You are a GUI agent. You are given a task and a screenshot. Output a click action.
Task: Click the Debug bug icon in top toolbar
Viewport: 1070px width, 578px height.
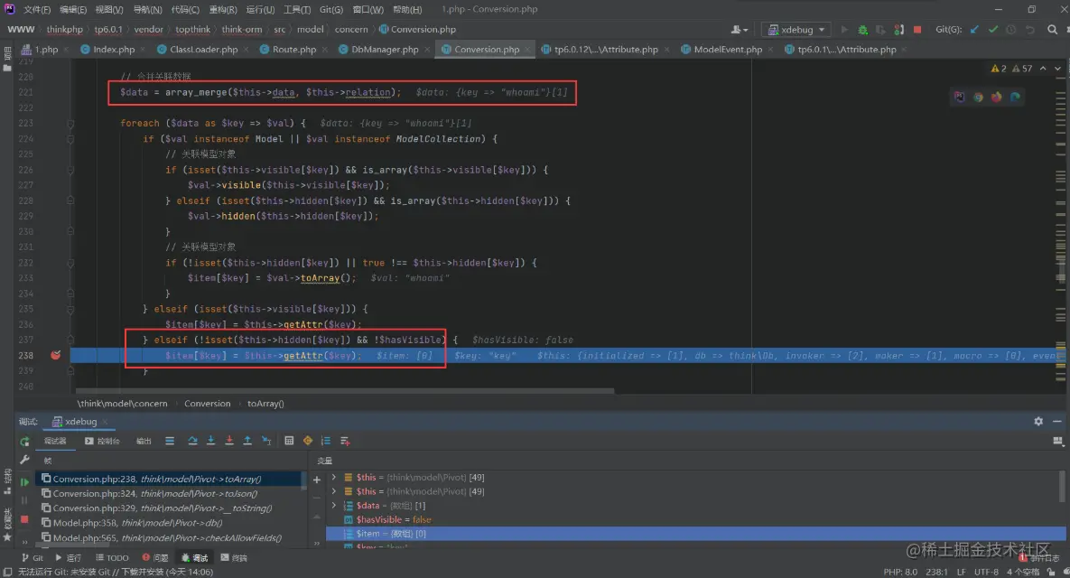863,30
